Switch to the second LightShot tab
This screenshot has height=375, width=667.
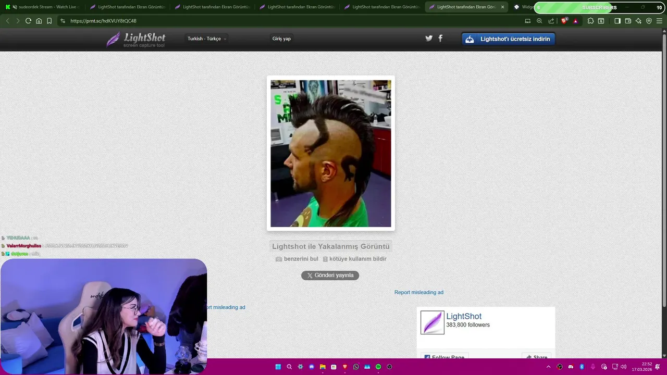point(210,7)
